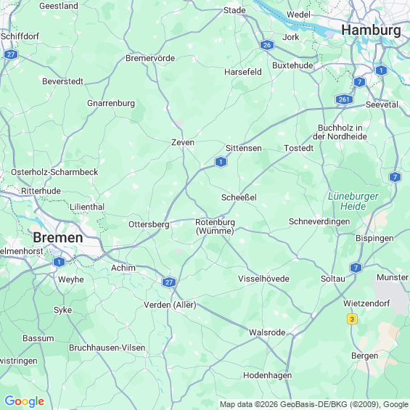This screenshot has width=410, height=410.
Task: Click the Verden (Aller) town label
Action: pos(170,305)
